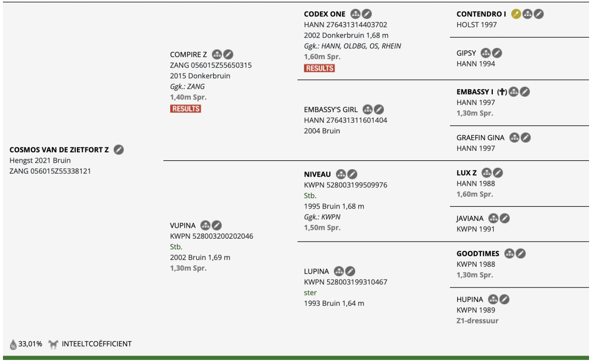
Task: Click the horse icon beside INTEELTCOËFFICIENT
Action: pos(53,344)
